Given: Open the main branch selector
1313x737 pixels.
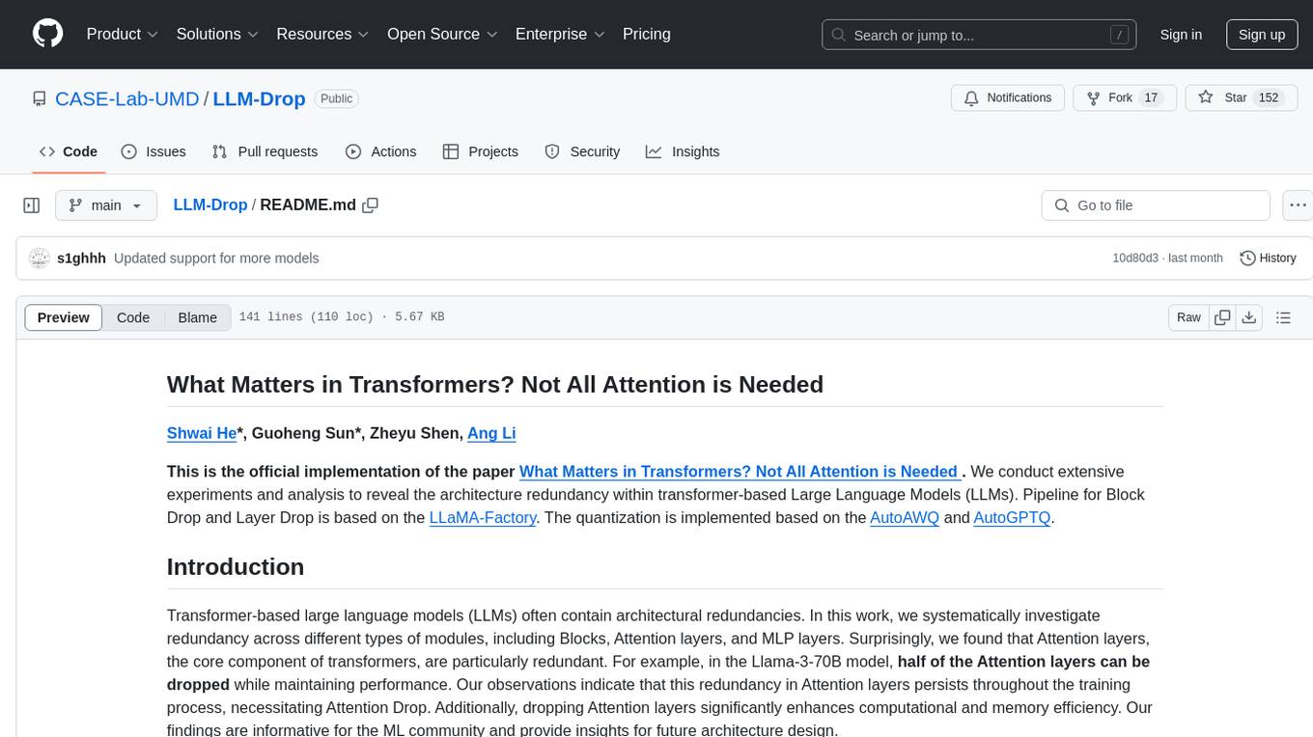Looking at the screenshot, I should tap(106, 205).
